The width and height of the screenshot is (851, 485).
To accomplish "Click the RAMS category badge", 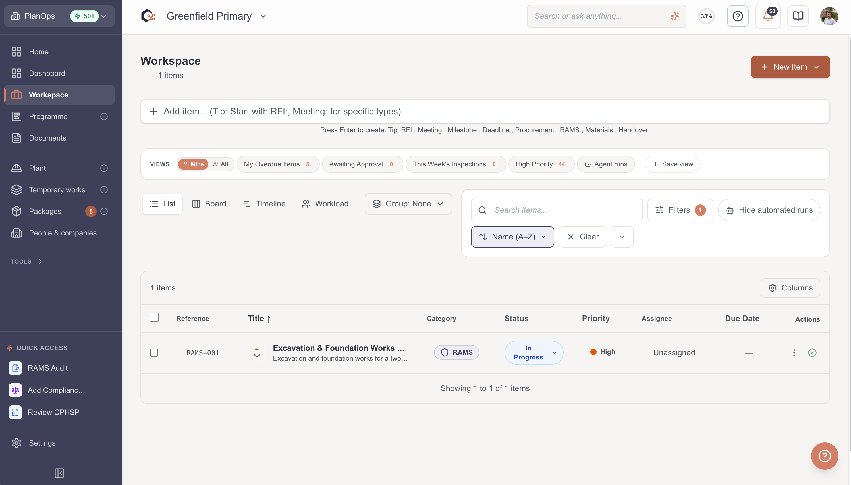I will [x=456, y=352].
